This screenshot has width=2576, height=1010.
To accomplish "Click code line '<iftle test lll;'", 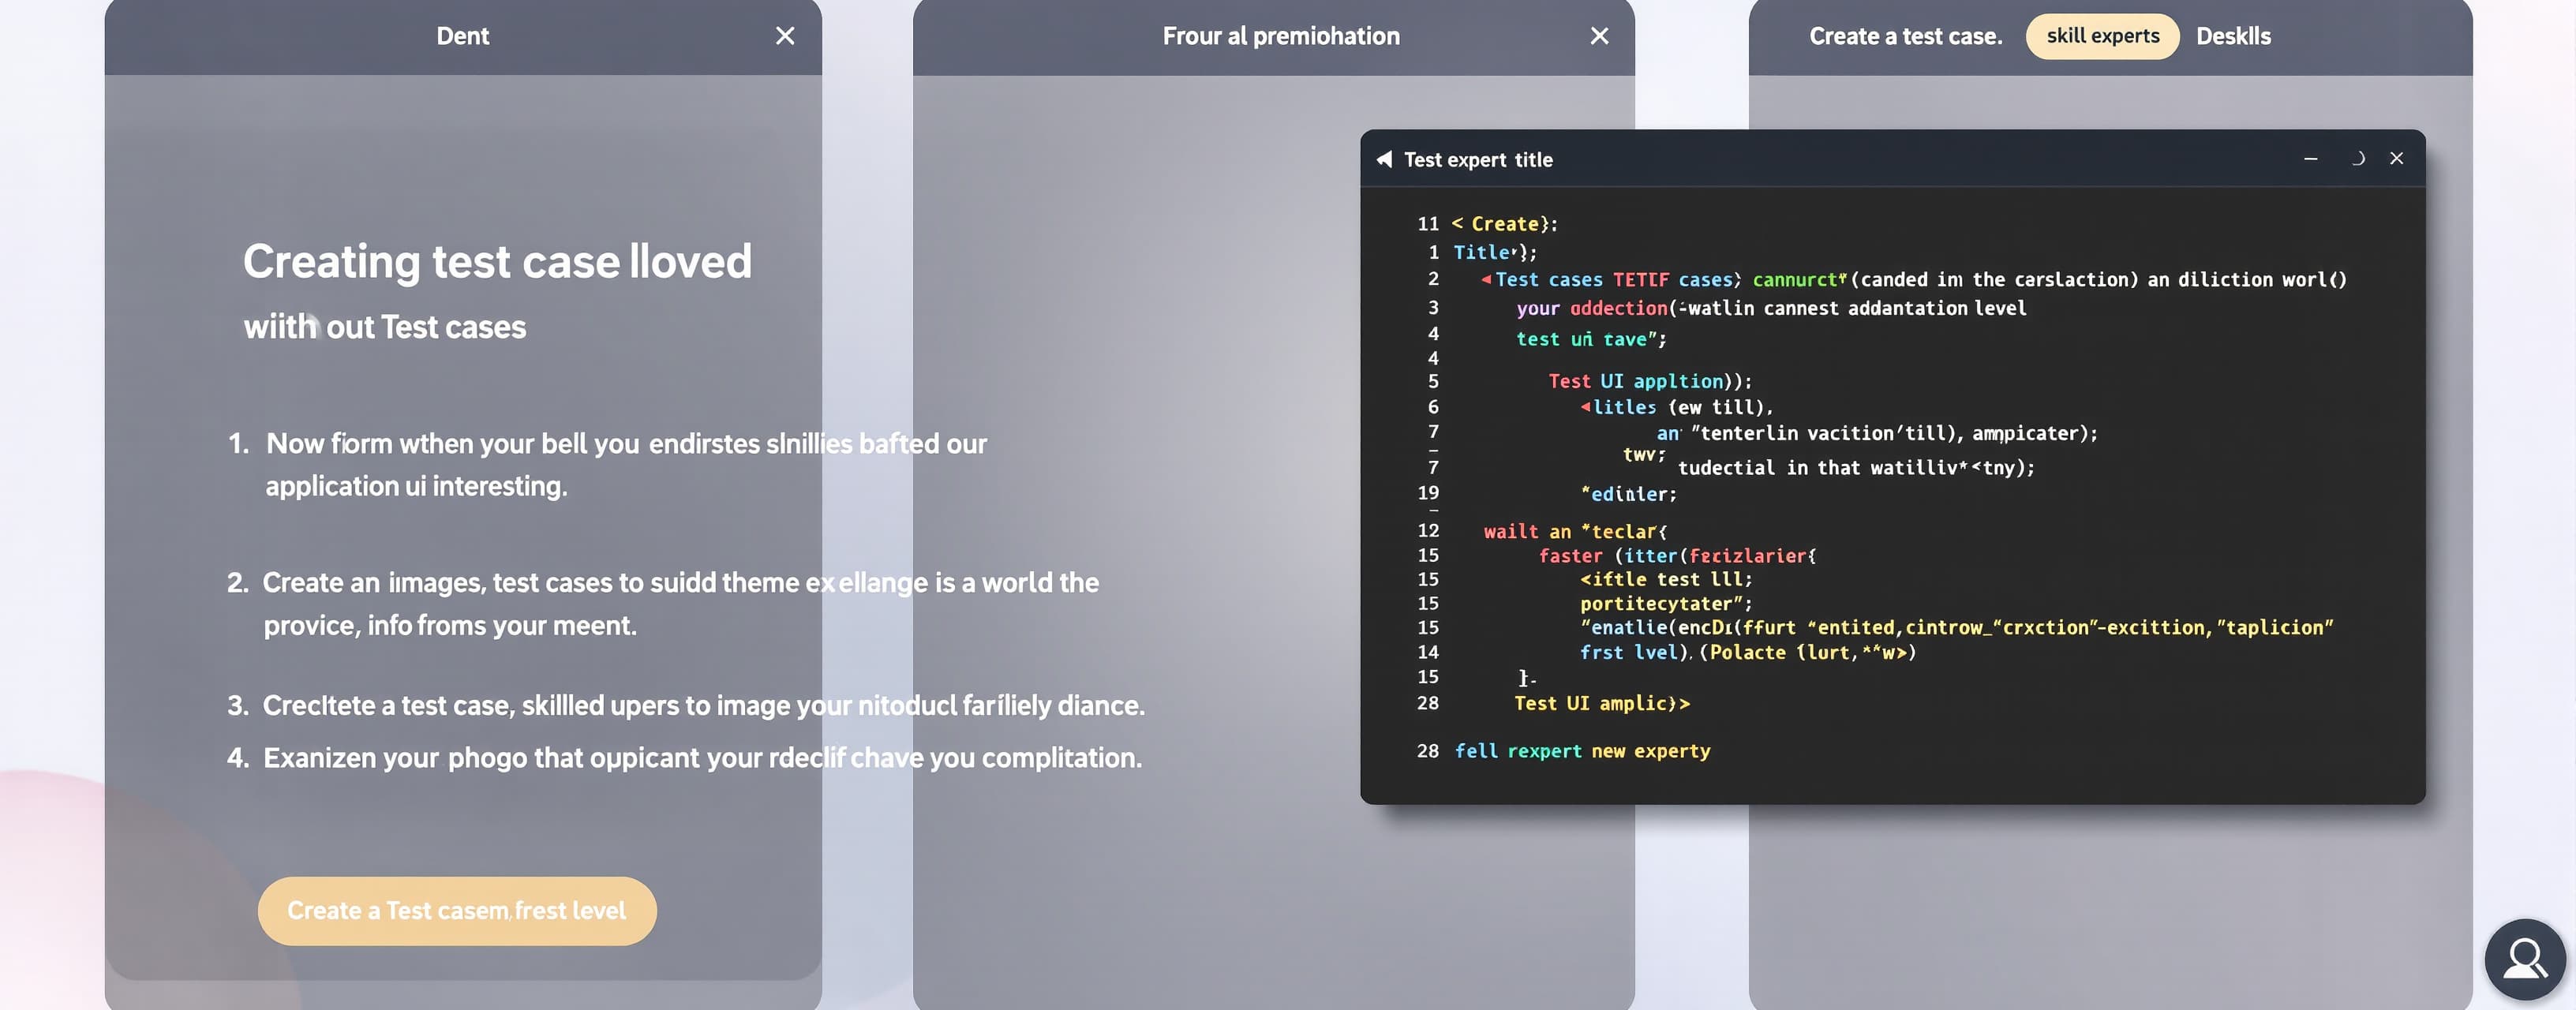I will point(1665,579).
